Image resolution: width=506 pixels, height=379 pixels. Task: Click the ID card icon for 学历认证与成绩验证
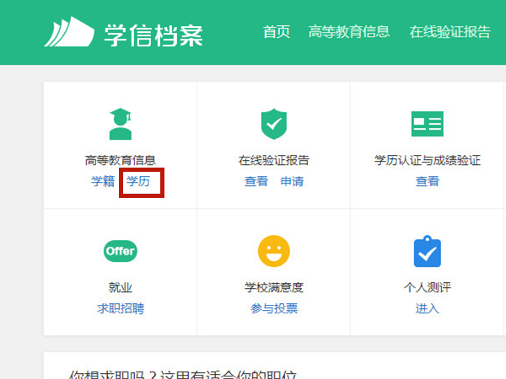coord(427,124)
